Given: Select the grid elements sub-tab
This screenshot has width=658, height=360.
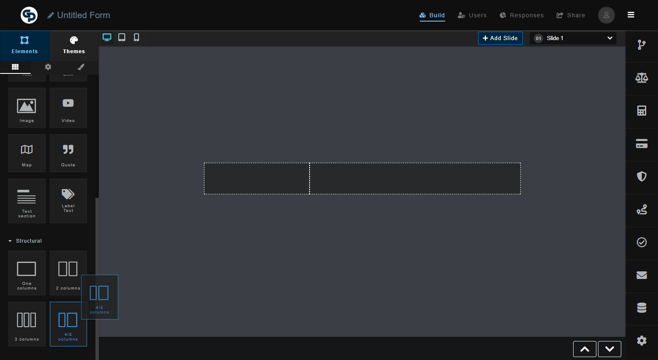Looking at the screenshot, I should point(15,67).
